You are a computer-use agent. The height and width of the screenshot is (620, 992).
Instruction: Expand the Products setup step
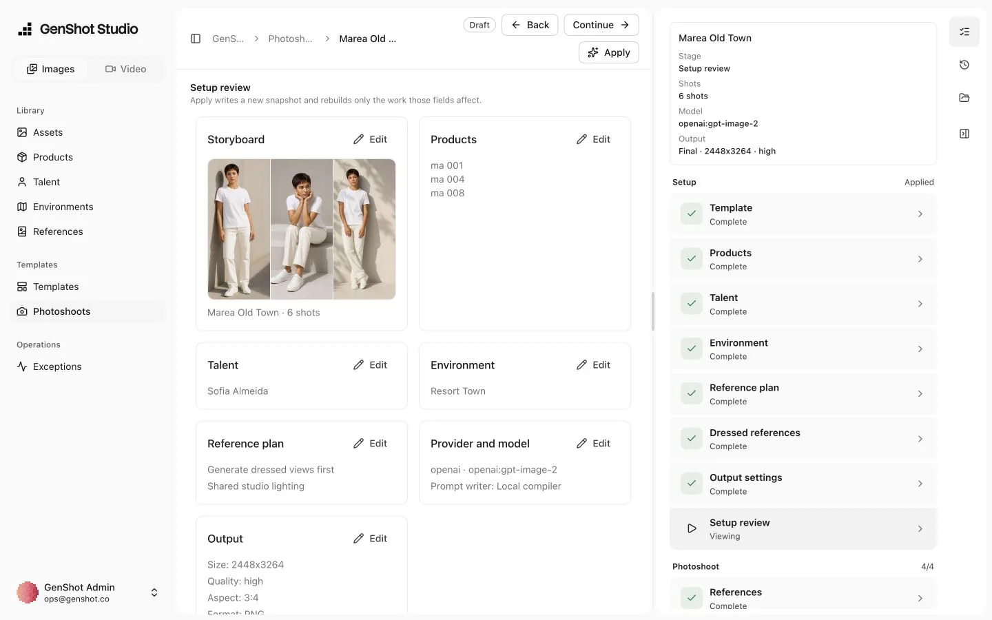tap(803, 259)
